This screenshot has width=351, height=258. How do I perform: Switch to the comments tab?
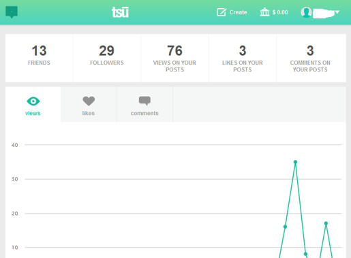pyautogui.click(x=144, y=104)
